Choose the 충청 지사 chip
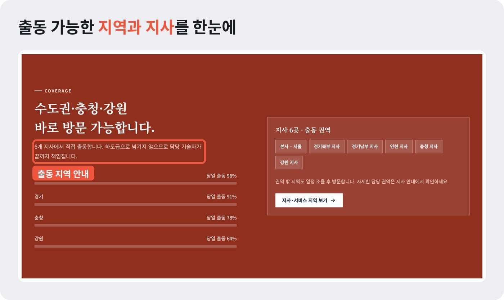 click(x=428, y=147)
